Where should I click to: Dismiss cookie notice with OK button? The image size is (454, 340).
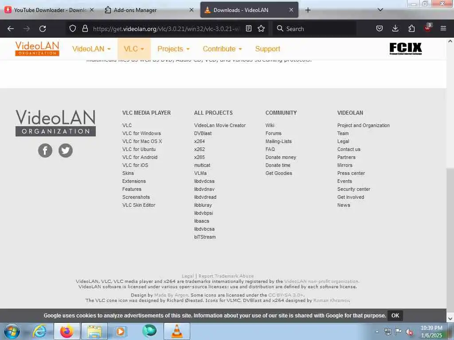click(395, 315)
